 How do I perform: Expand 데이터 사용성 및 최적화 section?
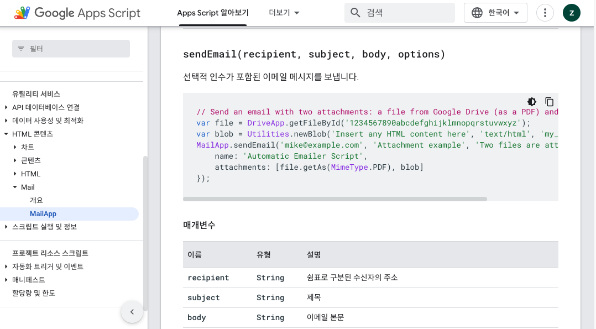(x=6, y=121)
